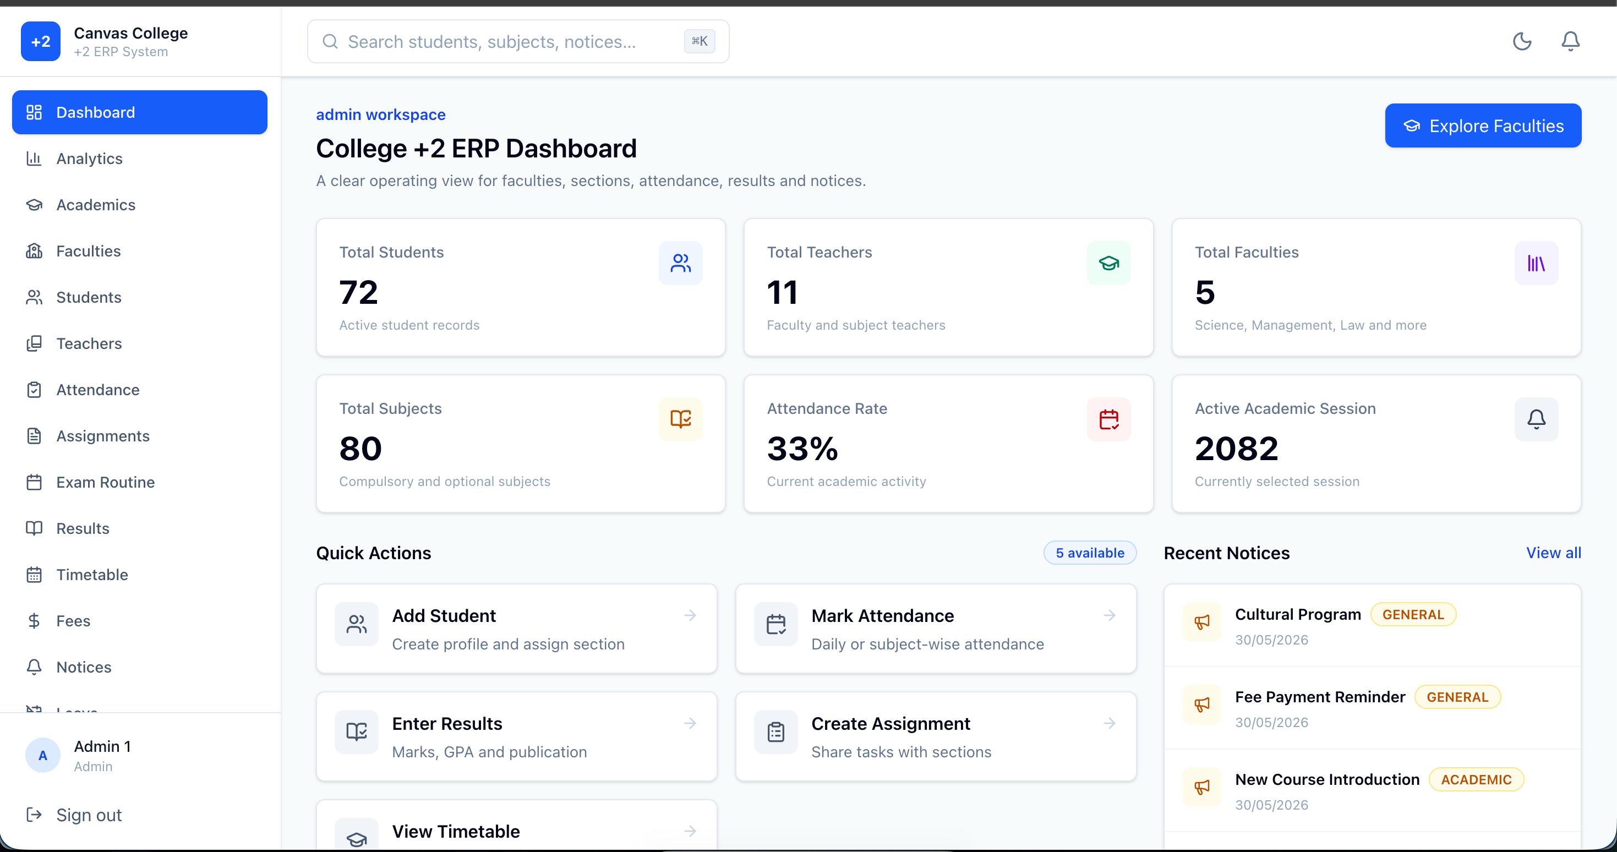Select Fees in the sidebar

(139, 621)
